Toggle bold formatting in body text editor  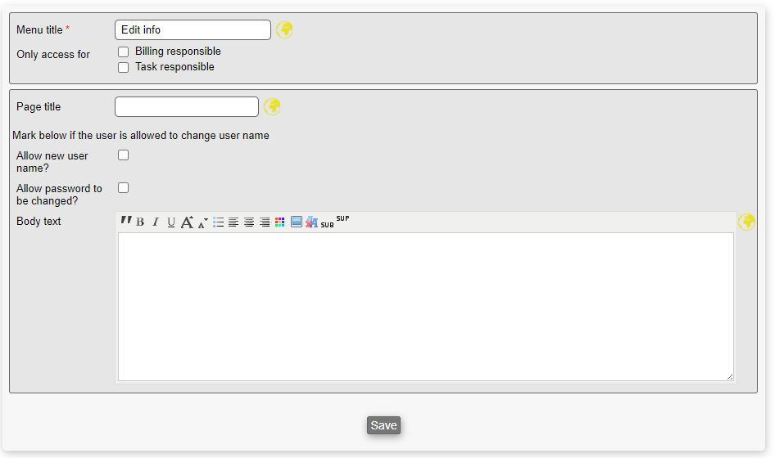(140, 222)
